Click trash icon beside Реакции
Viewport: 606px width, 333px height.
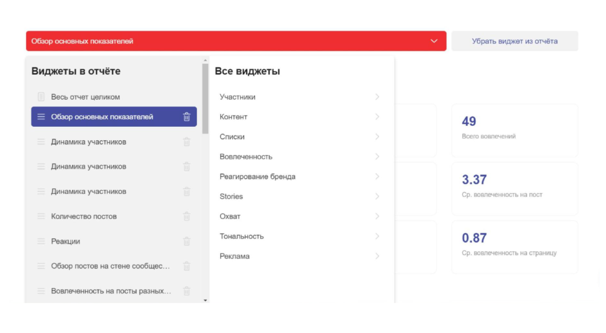[187, 241]
